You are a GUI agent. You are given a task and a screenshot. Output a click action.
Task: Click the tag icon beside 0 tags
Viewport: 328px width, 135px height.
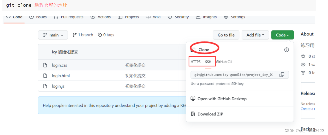coord(100,35)
